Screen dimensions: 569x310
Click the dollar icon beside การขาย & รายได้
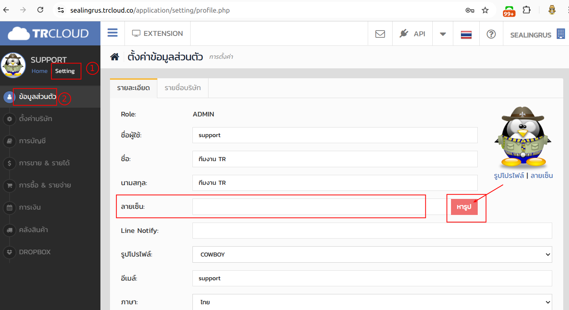9,163
